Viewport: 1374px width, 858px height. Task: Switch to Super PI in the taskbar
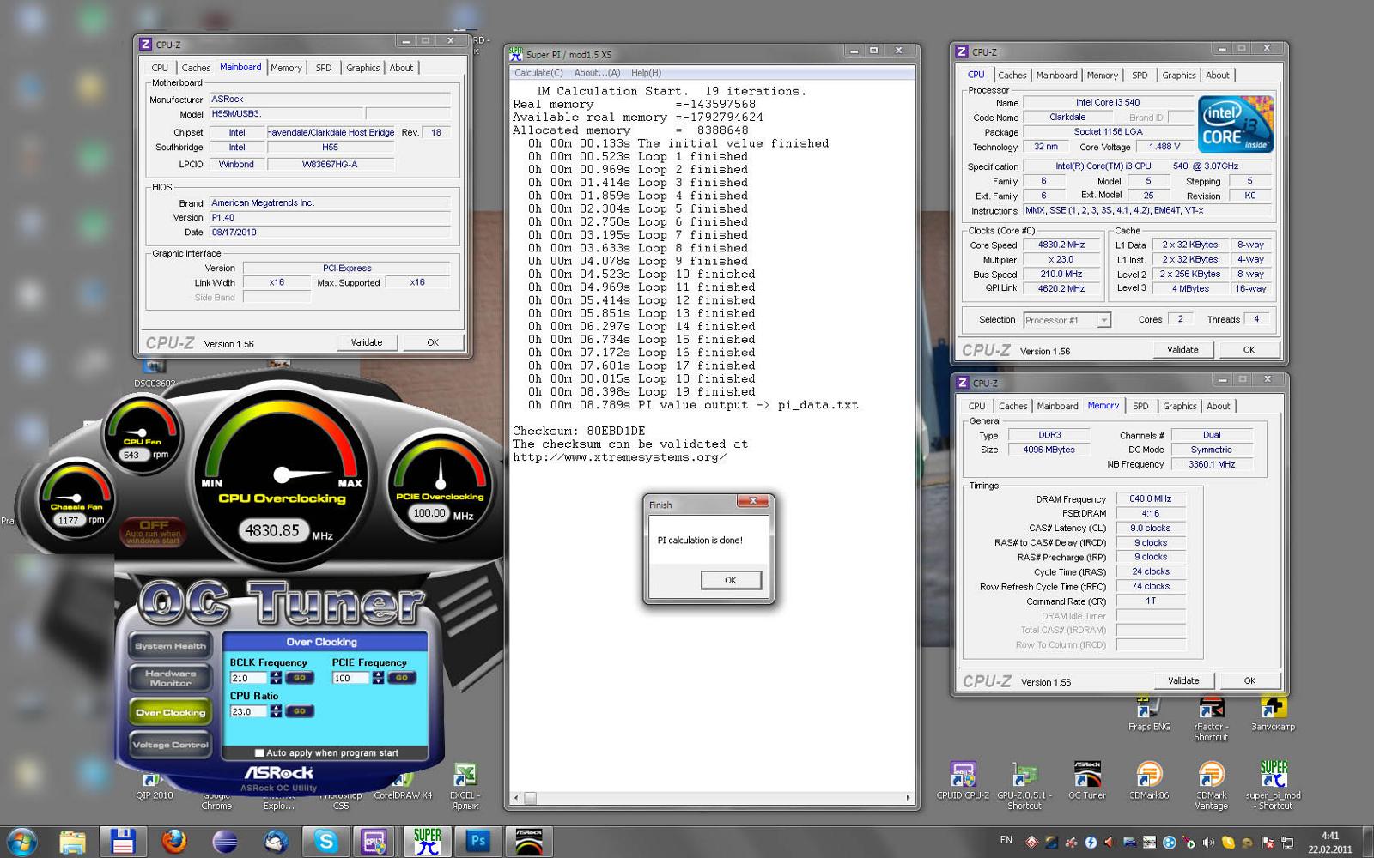coord(427,842)
